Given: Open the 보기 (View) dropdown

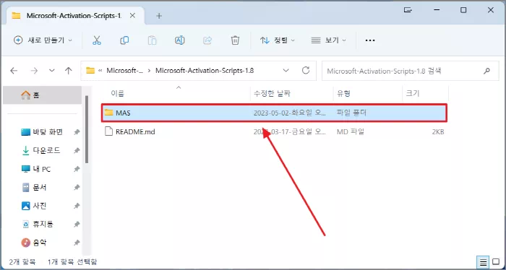Looking at the screenshot, I should (328, 40).
